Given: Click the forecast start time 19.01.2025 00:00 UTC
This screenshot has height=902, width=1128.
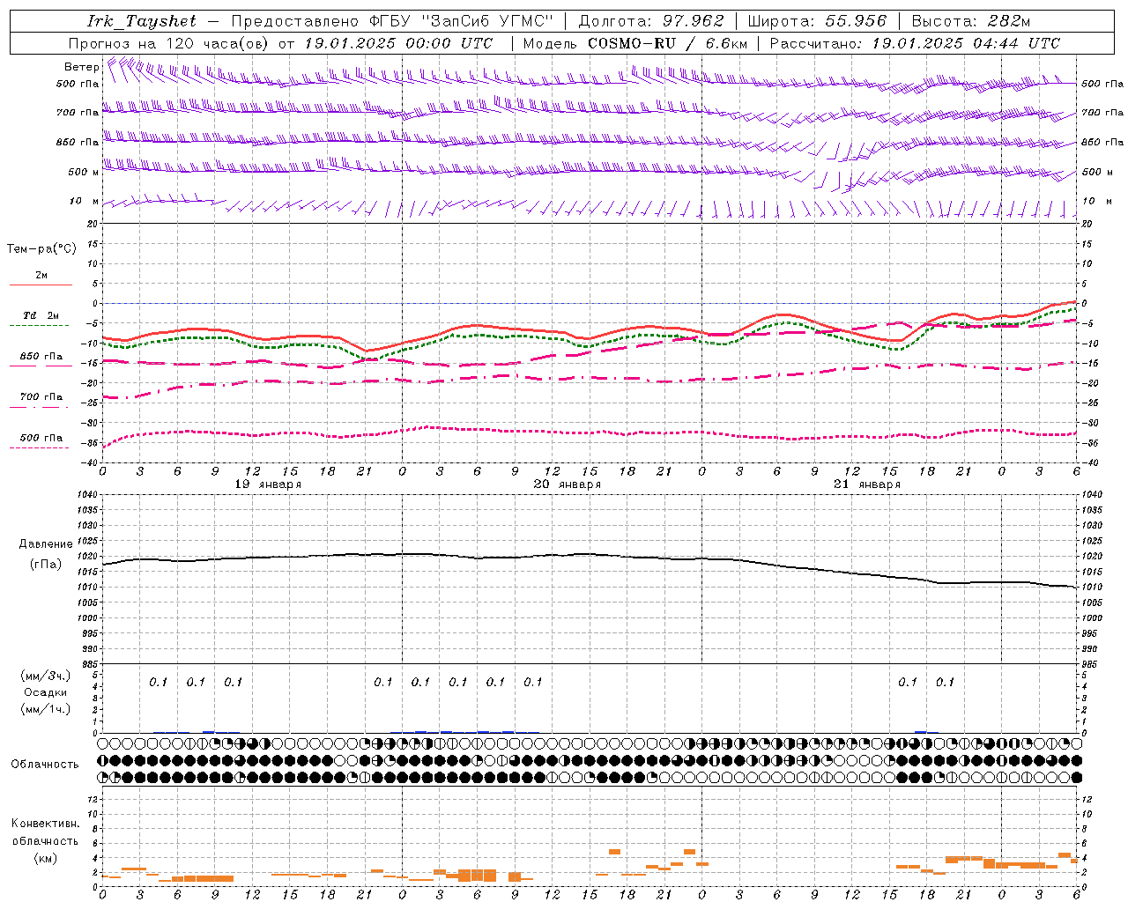Looking at the screenshot, I should (x=398, y=43).
